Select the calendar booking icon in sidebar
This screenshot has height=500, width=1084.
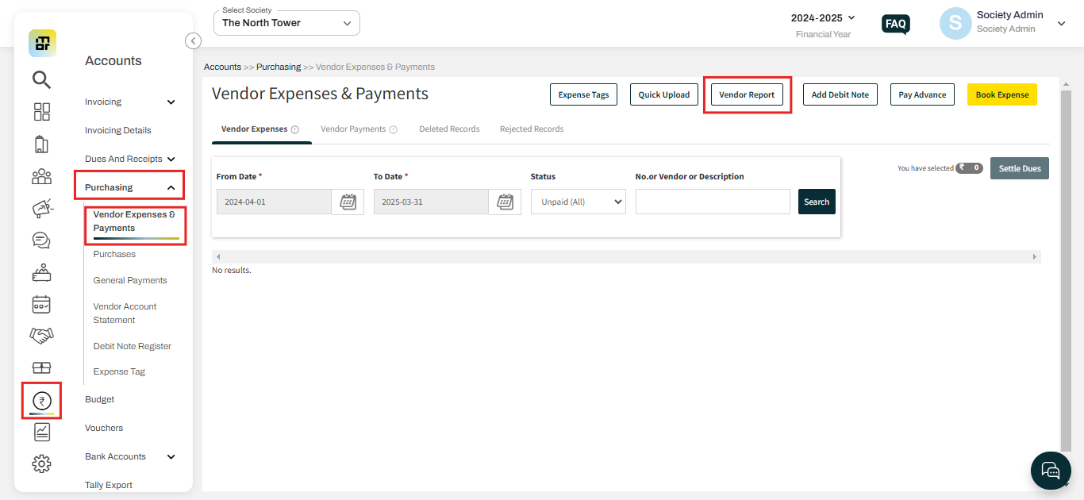[x=41, y=304]
